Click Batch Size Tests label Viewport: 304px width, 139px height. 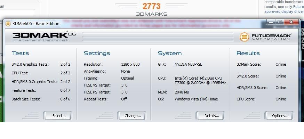pyautogui.click(x=26, y=99)
